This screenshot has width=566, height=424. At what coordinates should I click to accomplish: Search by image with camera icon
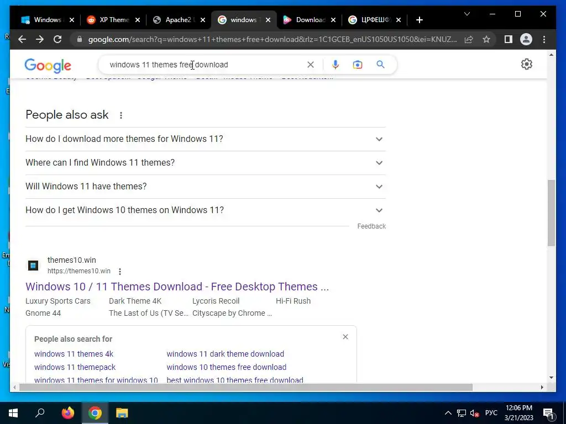coord(358,65)
